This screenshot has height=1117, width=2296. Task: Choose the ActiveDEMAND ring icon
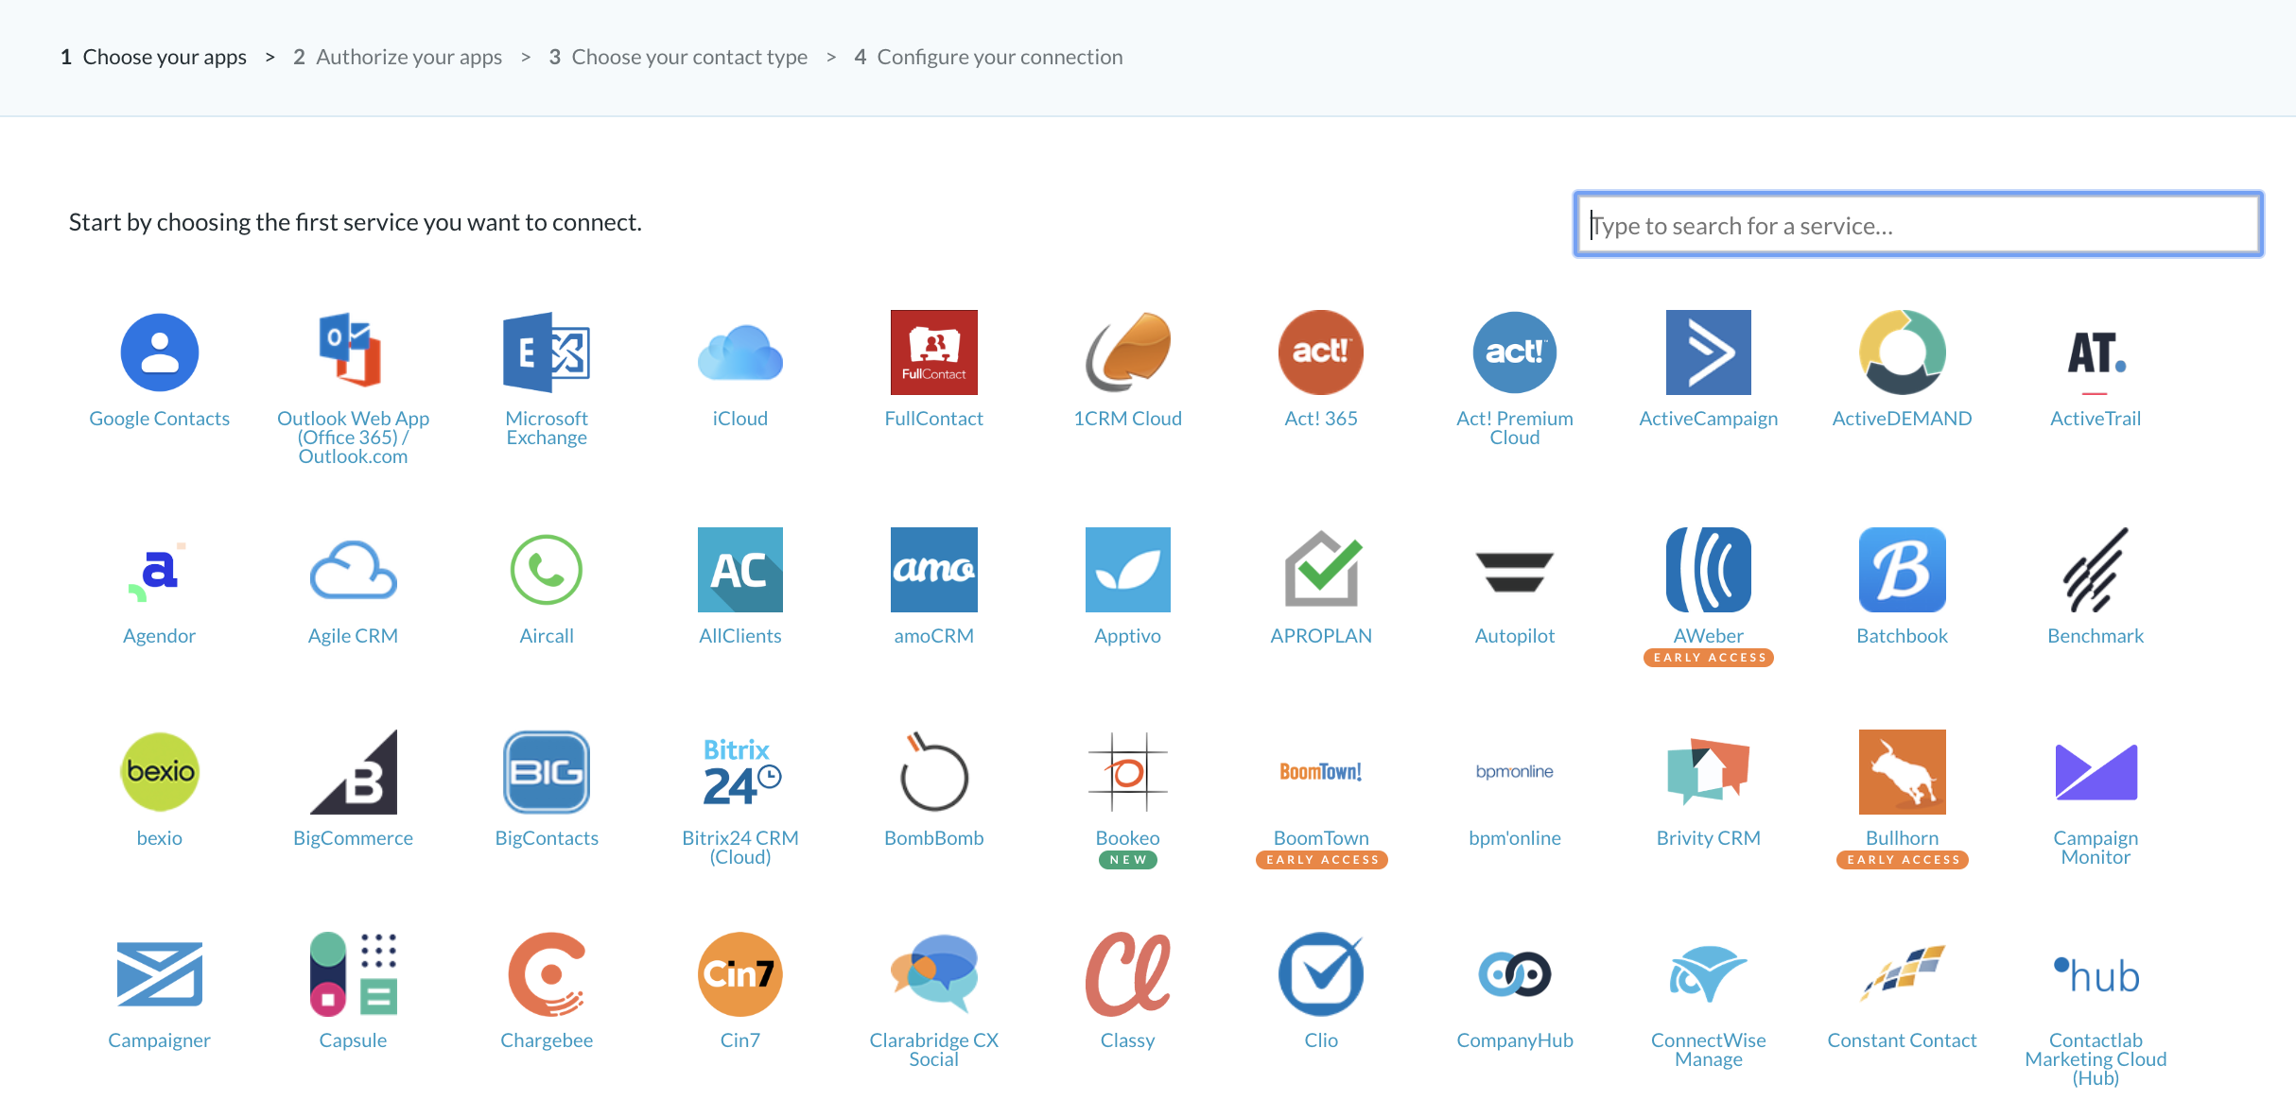[x=1903, y=352]
